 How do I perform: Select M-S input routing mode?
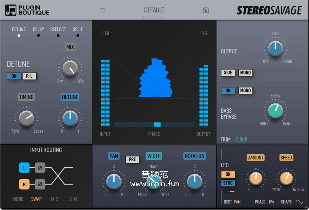click(55, 199)
